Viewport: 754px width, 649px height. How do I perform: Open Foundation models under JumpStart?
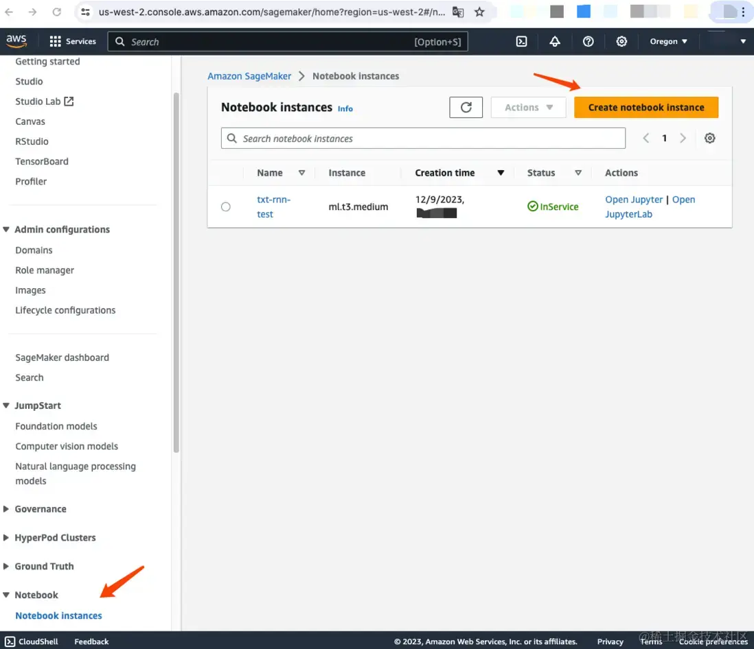[x=56, y=427]
